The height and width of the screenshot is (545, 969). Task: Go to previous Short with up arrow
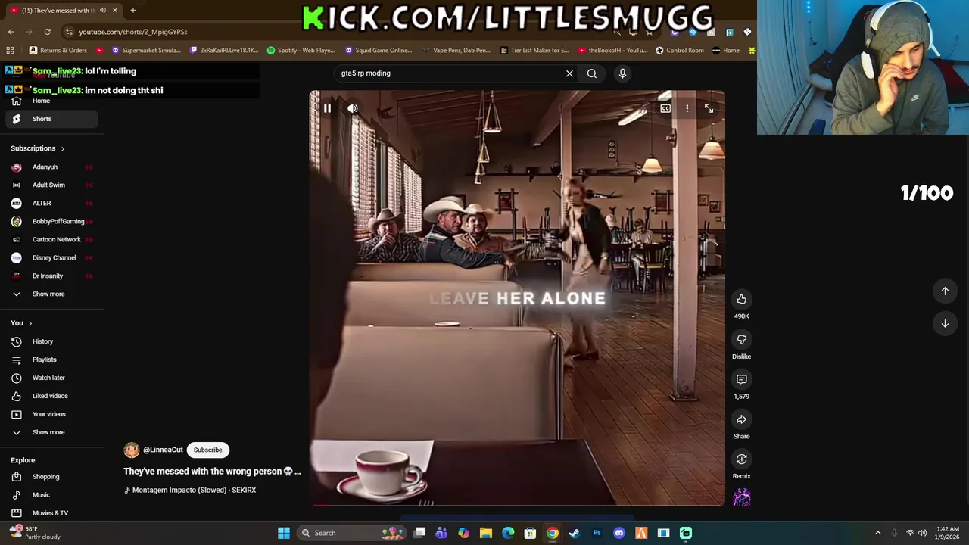pos(945,291)
